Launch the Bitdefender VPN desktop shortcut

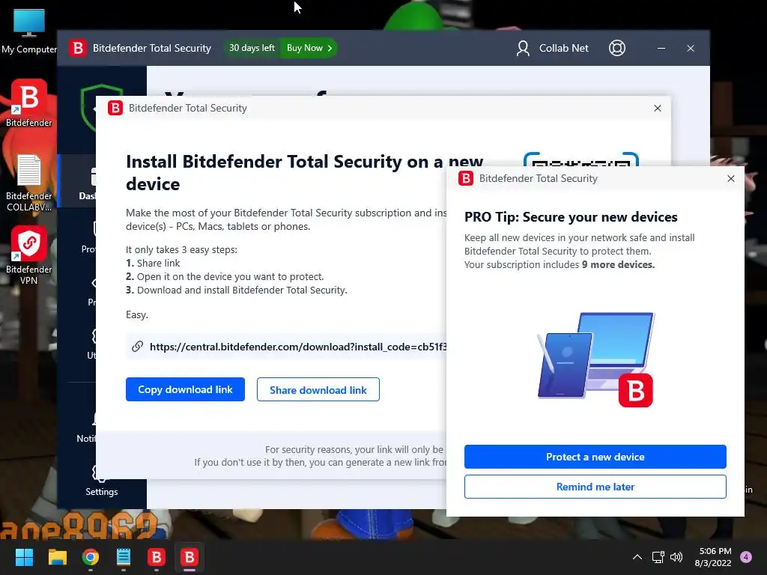coord(29,255)
